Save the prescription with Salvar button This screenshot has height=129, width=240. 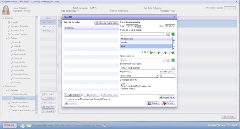point(153,103)
